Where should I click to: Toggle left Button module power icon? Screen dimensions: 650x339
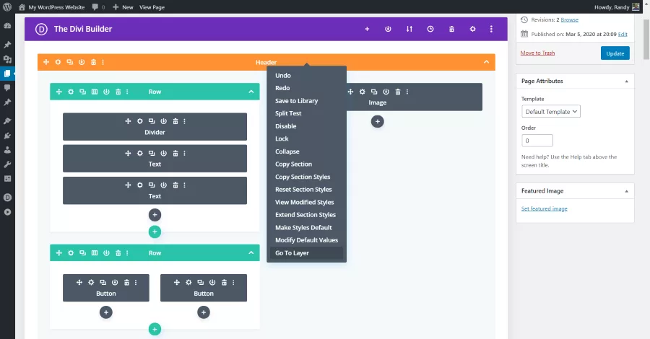click(115, 282)
